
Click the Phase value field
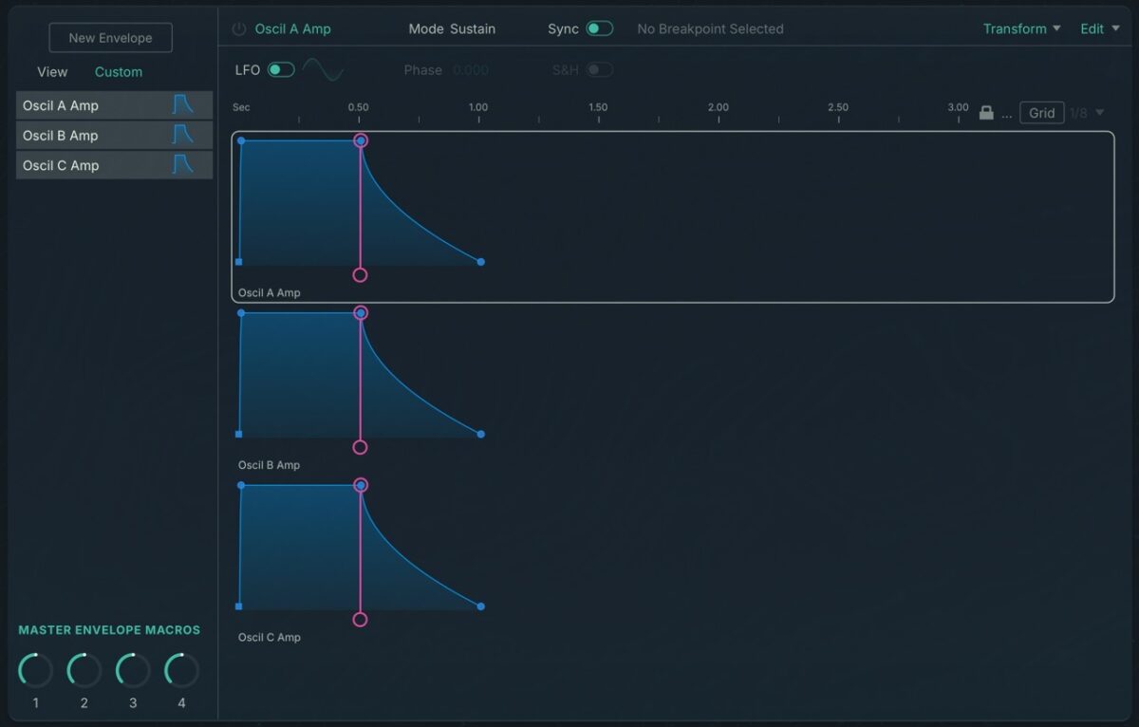471,70
